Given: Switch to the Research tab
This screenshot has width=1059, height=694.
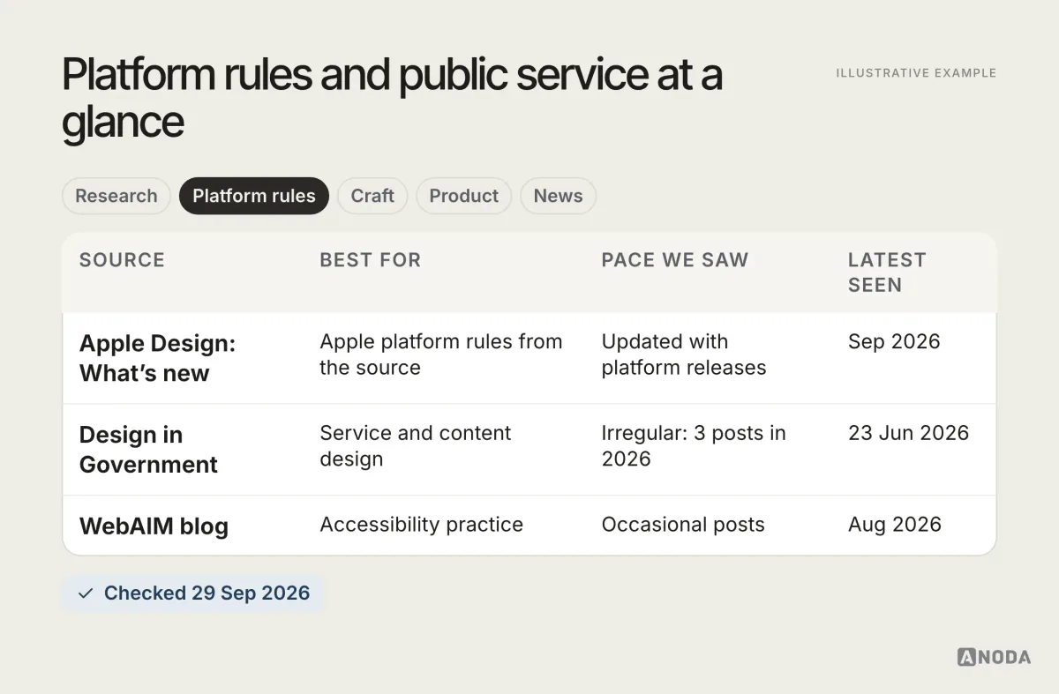Looking at the screenshot, I should (x=116, y=196).
